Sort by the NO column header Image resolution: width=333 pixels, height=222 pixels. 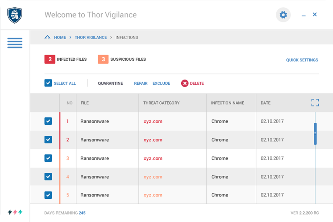[x=70, y=103]
